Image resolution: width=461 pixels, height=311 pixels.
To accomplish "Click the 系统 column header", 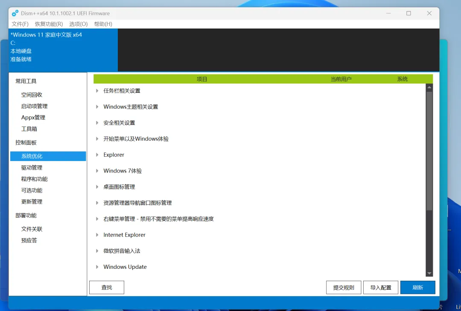I will coord(403,79).
